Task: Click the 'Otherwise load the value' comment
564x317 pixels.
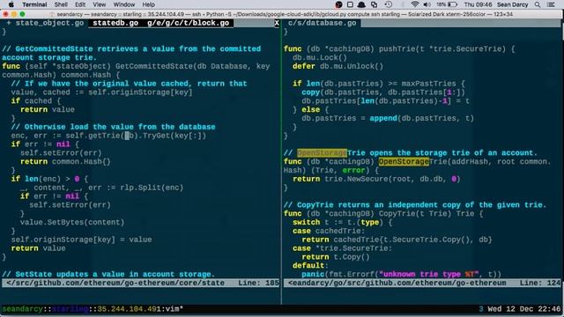Action: (x=113, y=127)
